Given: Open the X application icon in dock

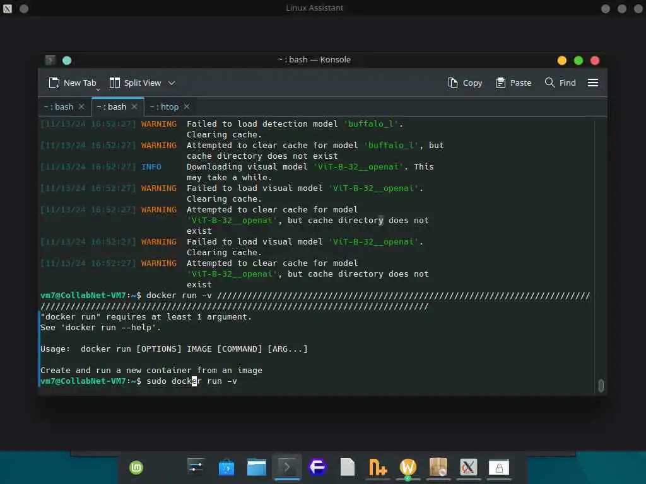Looking at the screenshot, I should [469, 468].
